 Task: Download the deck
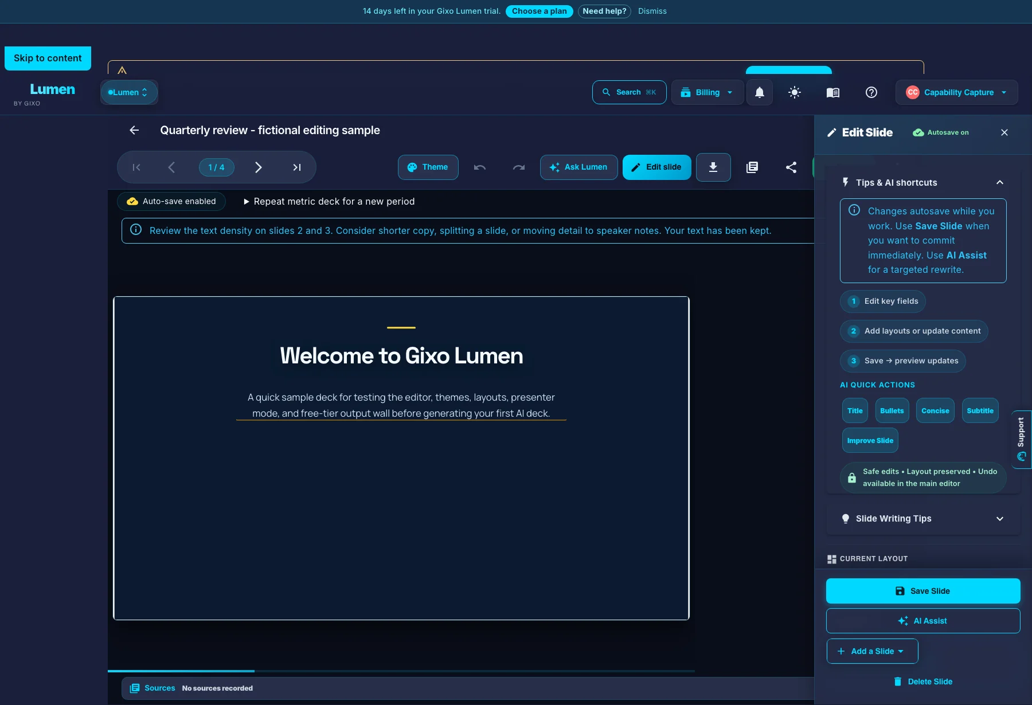pos(713,167)
